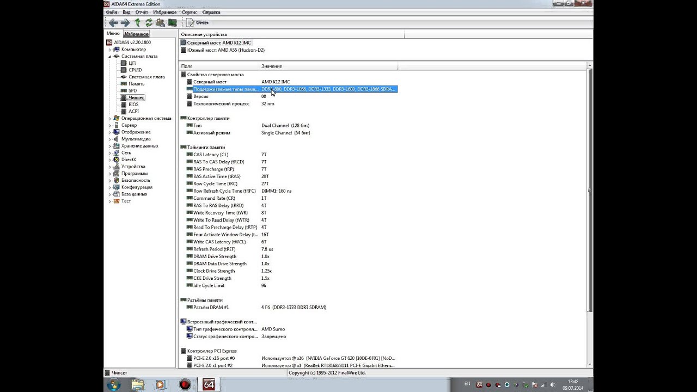Click the Поле column header
Screen dimensions: 697x392
point(219,66)
